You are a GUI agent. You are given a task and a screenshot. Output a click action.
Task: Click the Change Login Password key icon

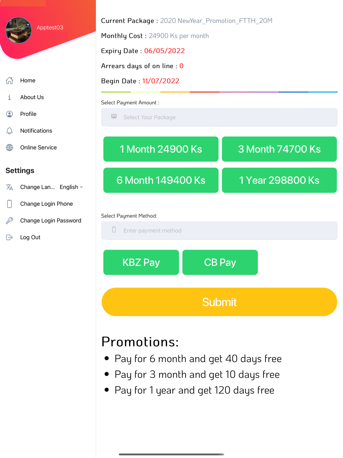pos(10,221)
